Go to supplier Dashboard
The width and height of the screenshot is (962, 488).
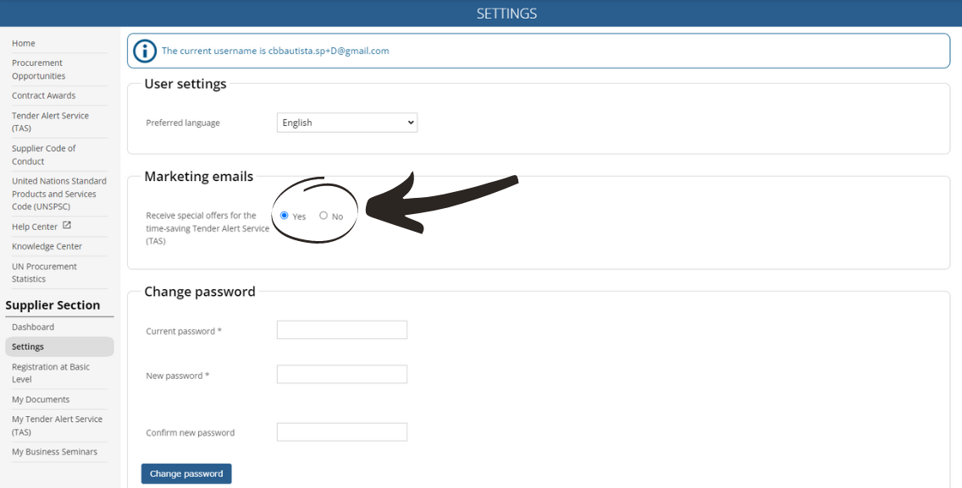coord(33,327)
